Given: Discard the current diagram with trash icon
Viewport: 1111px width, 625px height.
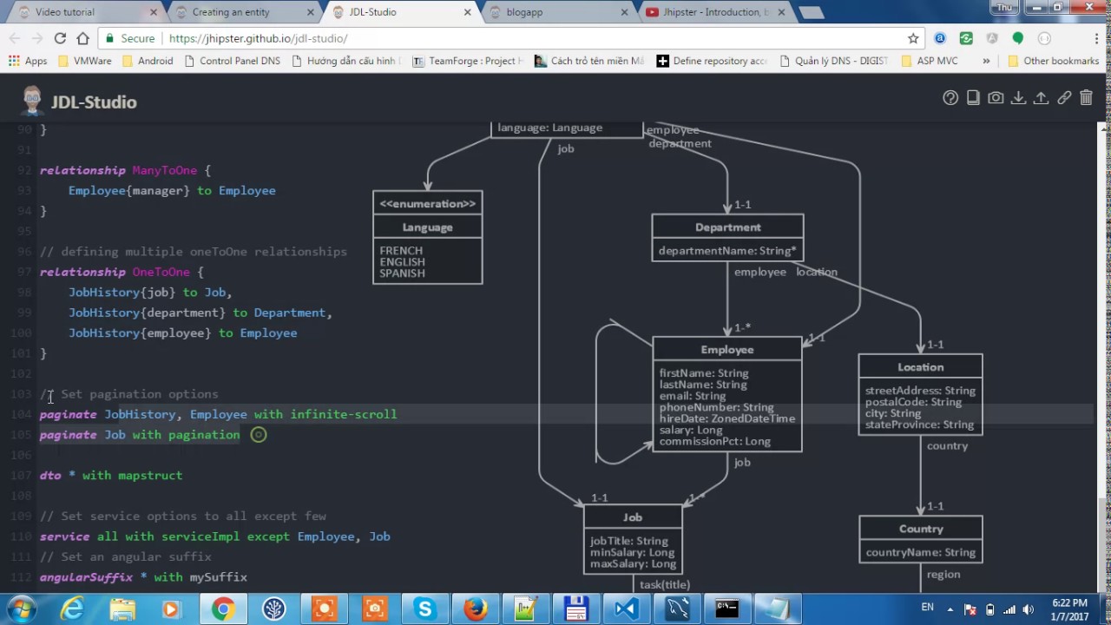Looking at the screenshot, I should [x=1086, y=98].
